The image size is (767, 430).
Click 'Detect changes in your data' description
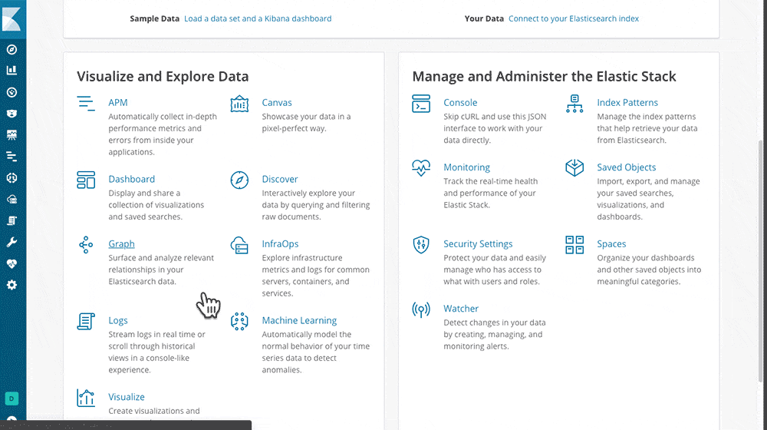(x=495, y=334)
